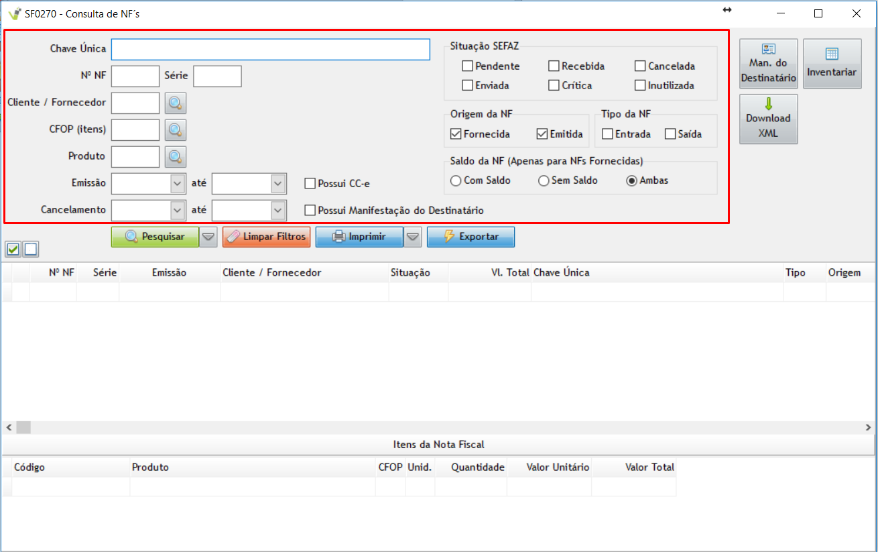Check the Saída type checkbox
The height and width of the screenshot is (552, 878).
[x=670, y=134]
